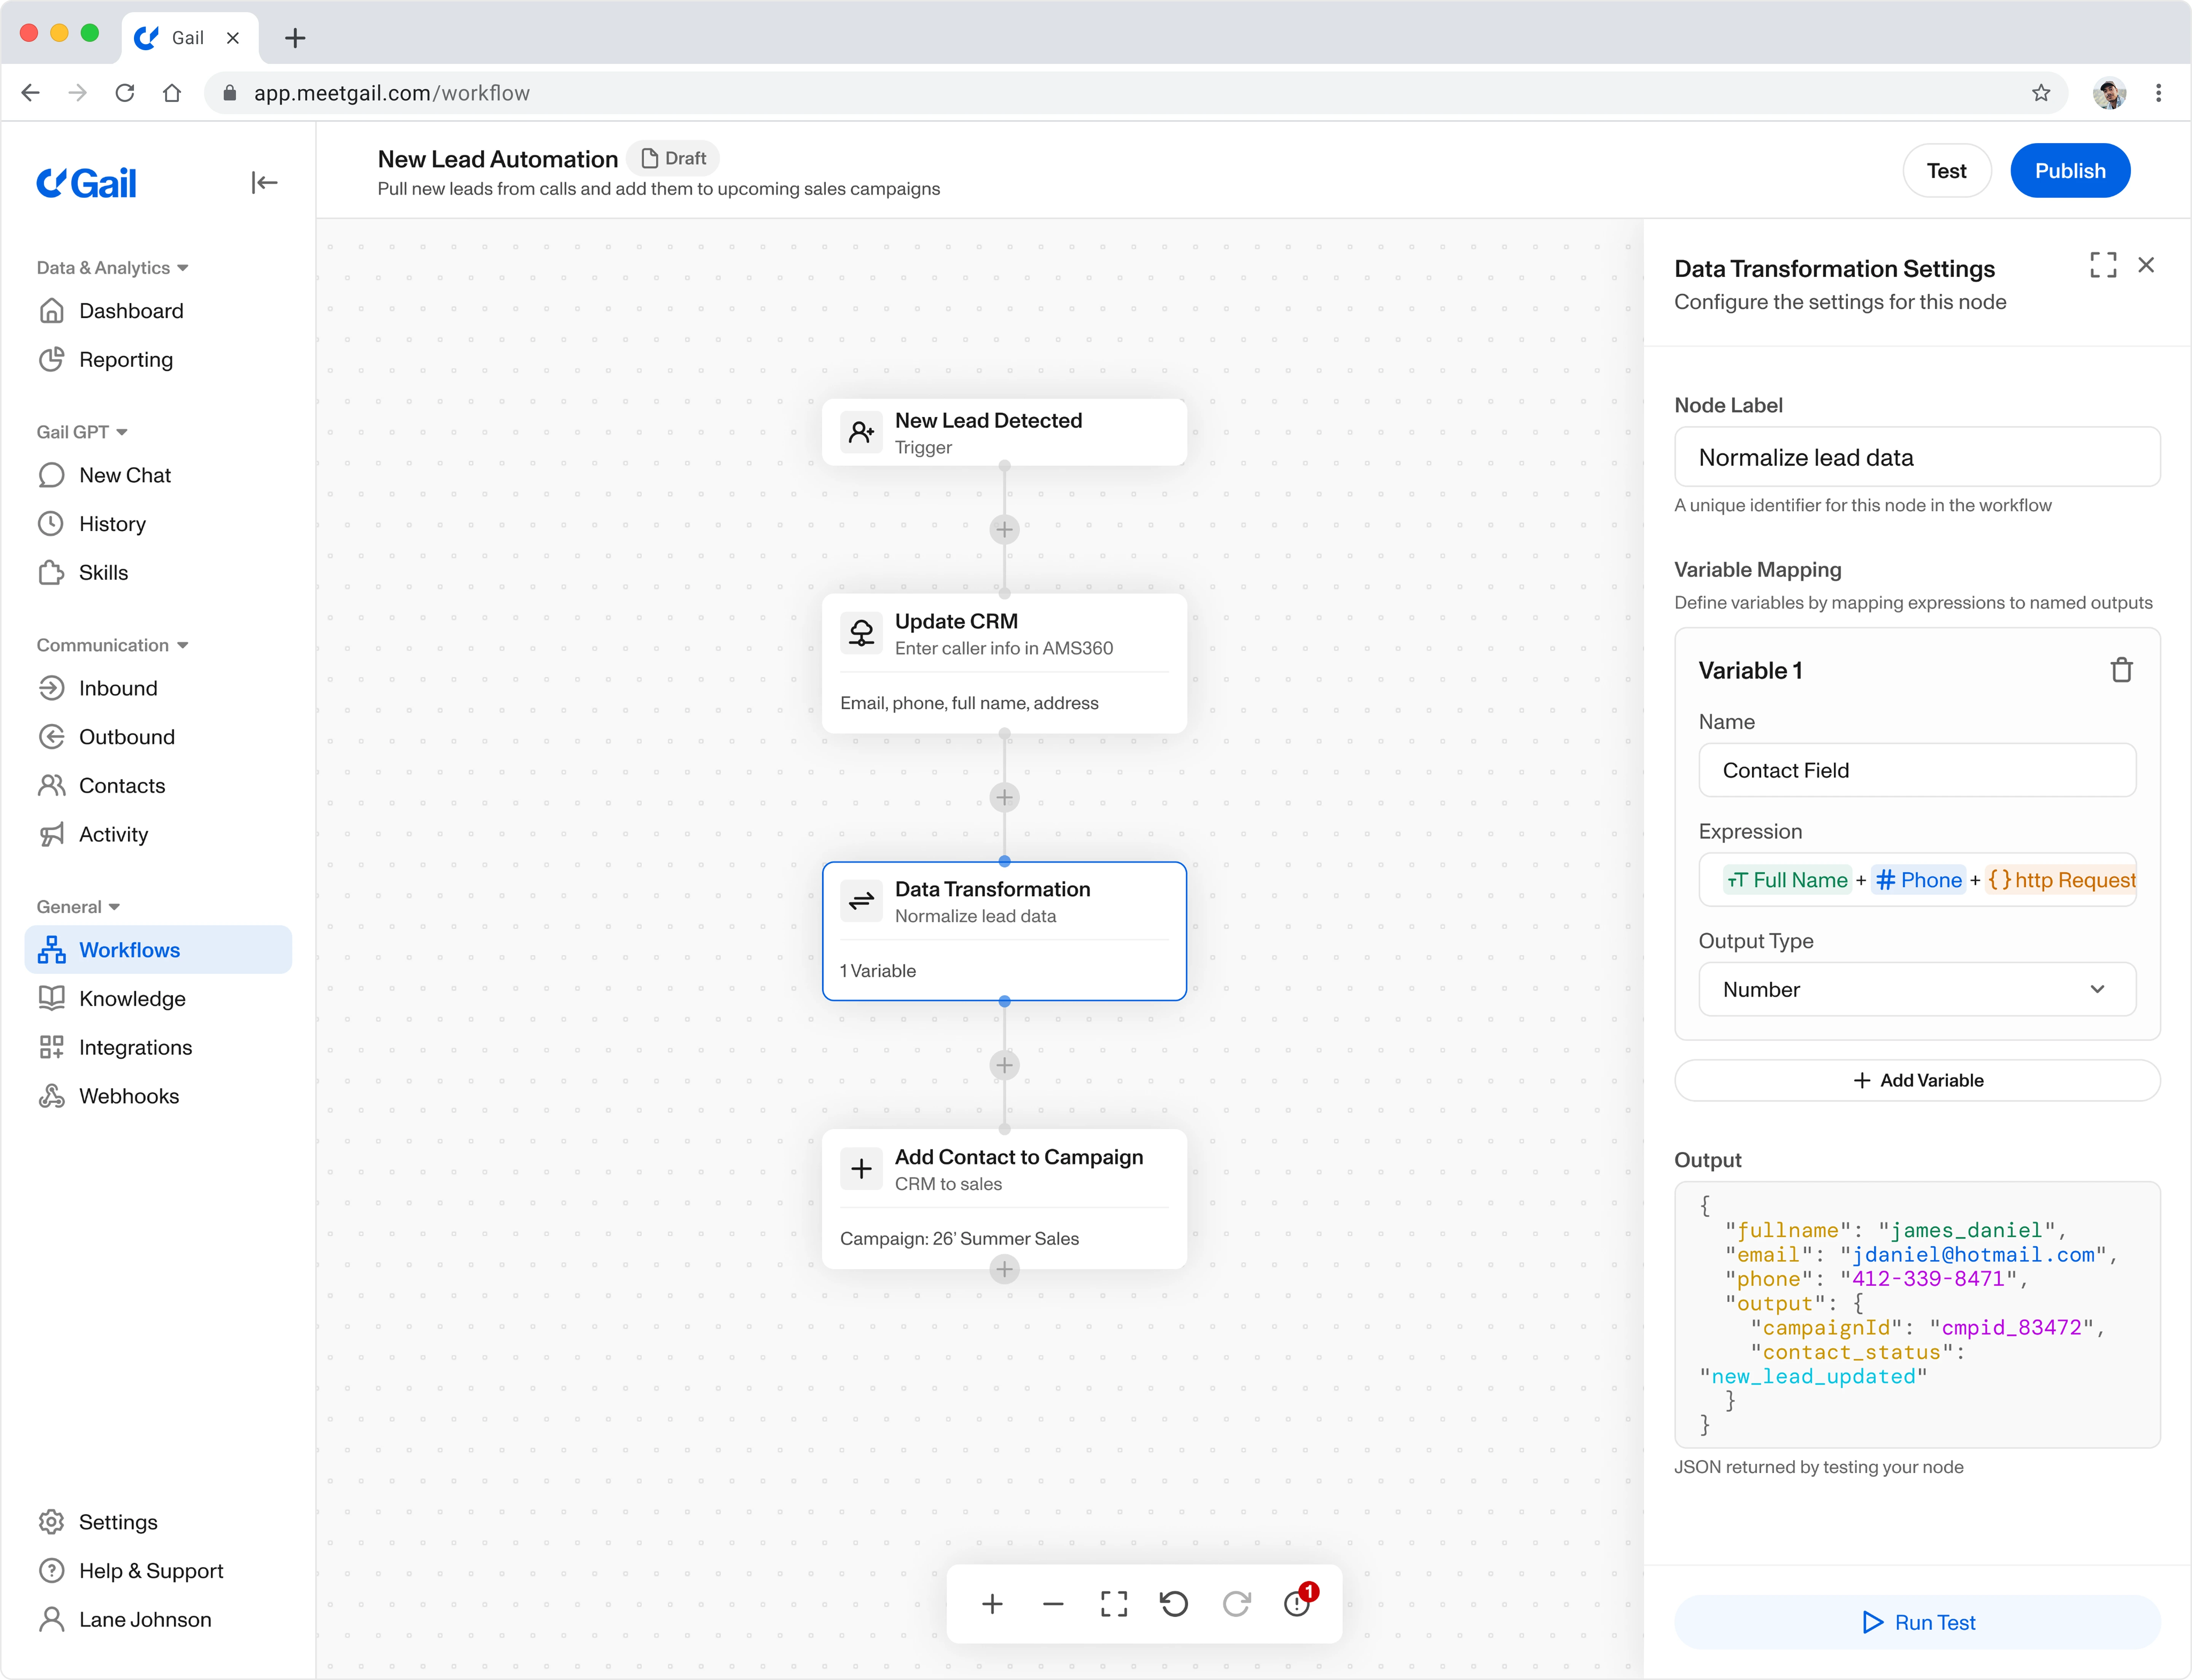2192x1680 pixels.
Task: Reload the browser page
Action: tap(125, 93)
